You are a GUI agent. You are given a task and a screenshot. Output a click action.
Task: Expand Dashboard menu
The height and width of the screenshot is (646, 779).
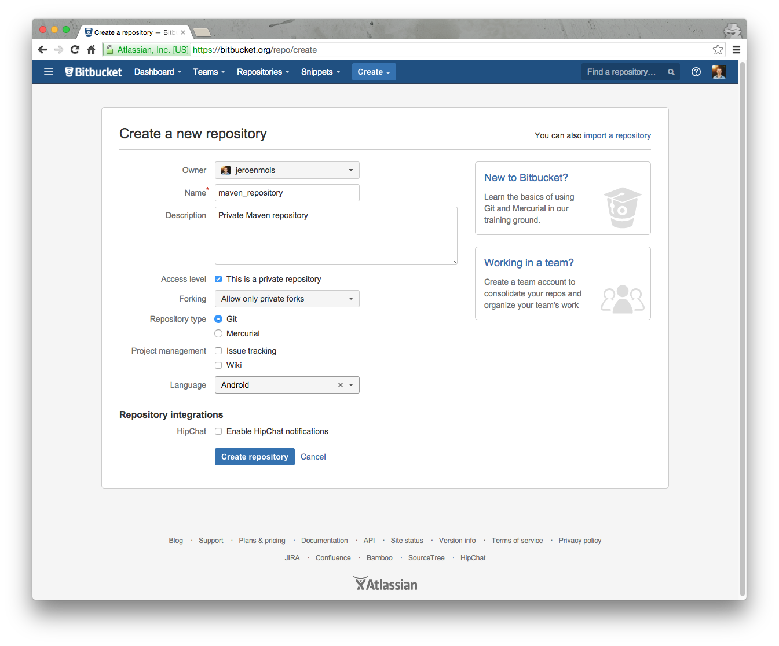(158, 72)
